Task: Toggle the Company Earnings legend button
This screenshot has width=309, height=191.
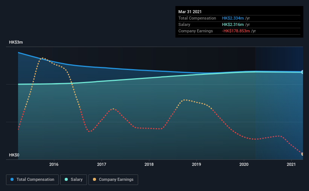Action: click(x=113, y=180)
